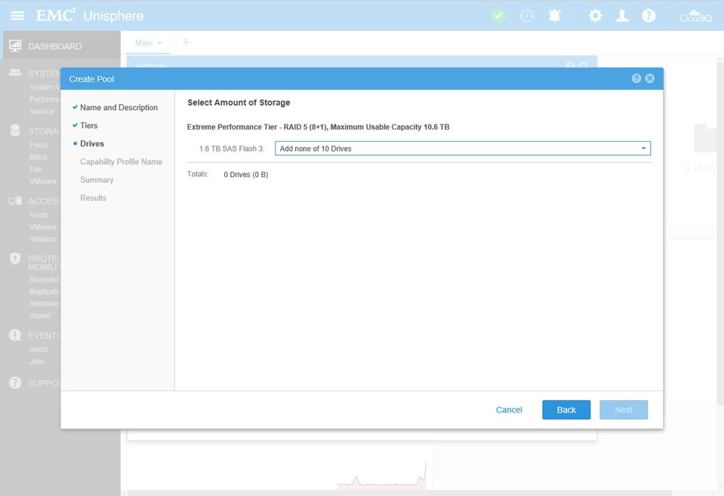The image size is (724, 496).
Task: Click the Next button
Action: point(624,410)
